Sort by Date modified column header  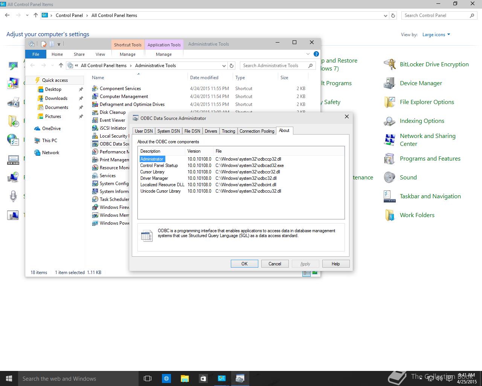point(210,78)
